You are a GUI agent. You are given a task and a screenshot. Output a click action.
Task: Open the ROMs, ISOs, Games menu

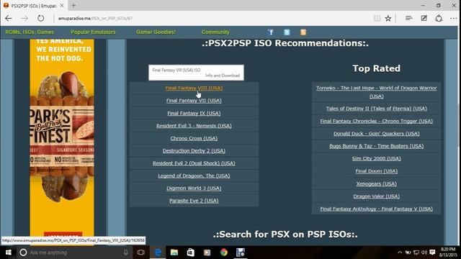30,32
